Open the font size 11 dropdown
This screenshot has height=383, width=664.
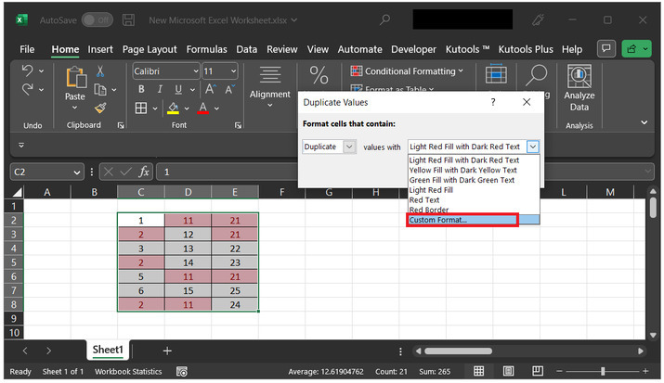(x=233, y=71)
